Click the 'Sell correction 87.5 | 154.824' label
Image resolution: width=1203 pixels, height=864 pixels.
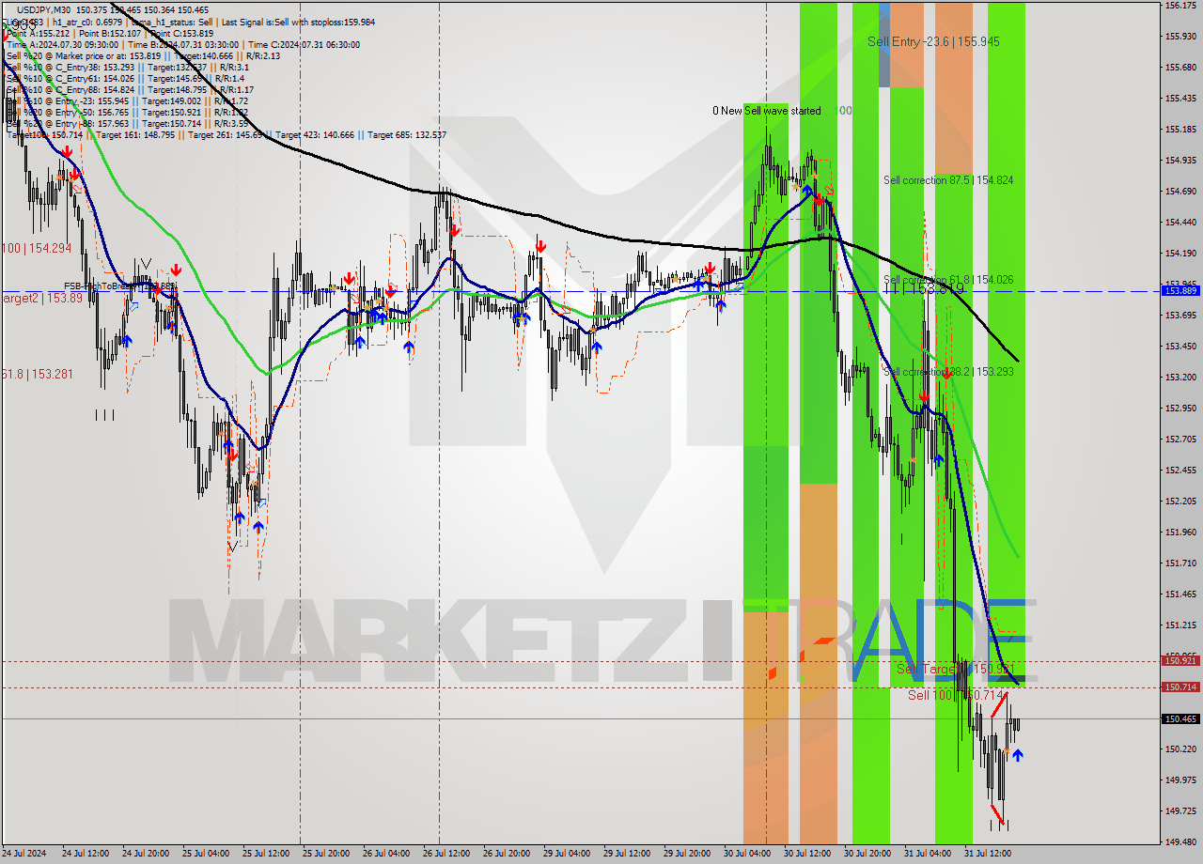948,179
